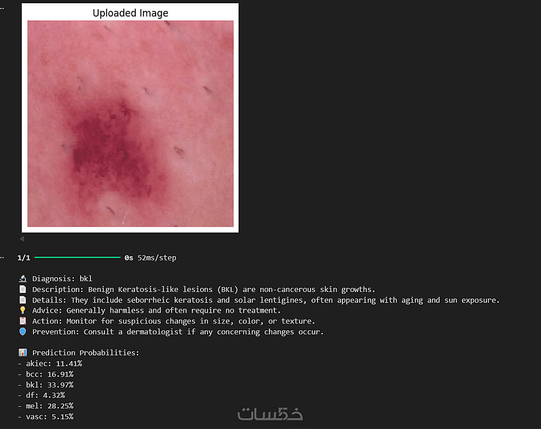Click the 'bkl: 33.97%' probability line
The width and height of the screenshot is (541, 429).
coord(45,385)
